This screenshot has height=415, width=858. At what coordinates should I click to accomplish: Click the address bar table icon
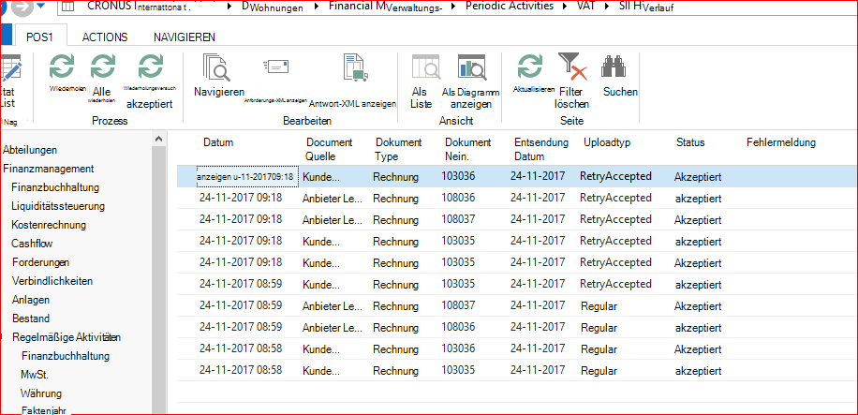point(67,7)
